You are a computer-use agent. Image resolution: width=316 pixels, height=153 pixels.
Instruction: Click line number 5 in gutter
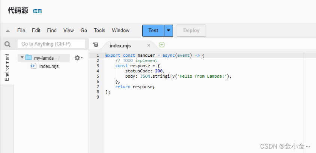point(98,76)
